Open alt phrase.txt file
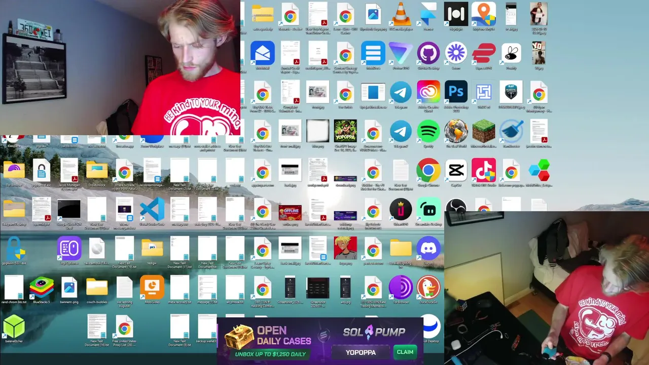This screenshot has height=365, width=649. [235, 288]
